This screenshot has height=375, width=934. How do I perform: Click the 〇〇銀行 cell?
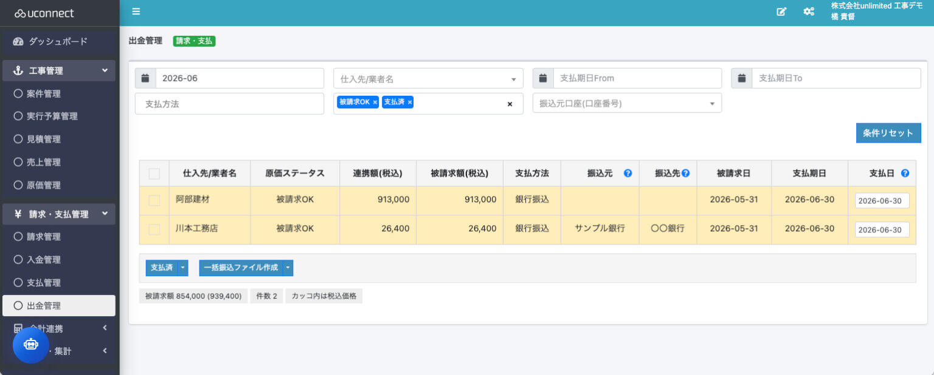click(x=668, y=229)
